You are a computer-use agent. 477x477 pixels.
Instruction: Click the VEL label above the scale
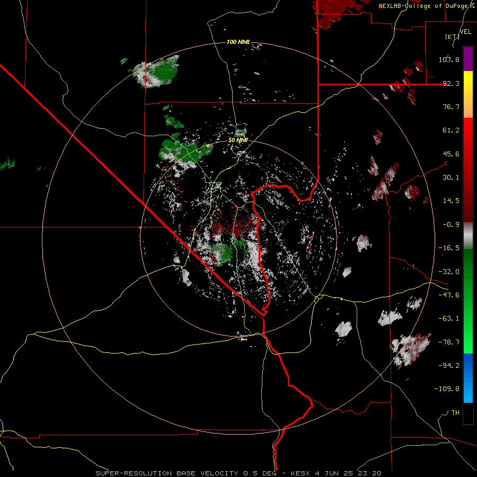(465, 31)
